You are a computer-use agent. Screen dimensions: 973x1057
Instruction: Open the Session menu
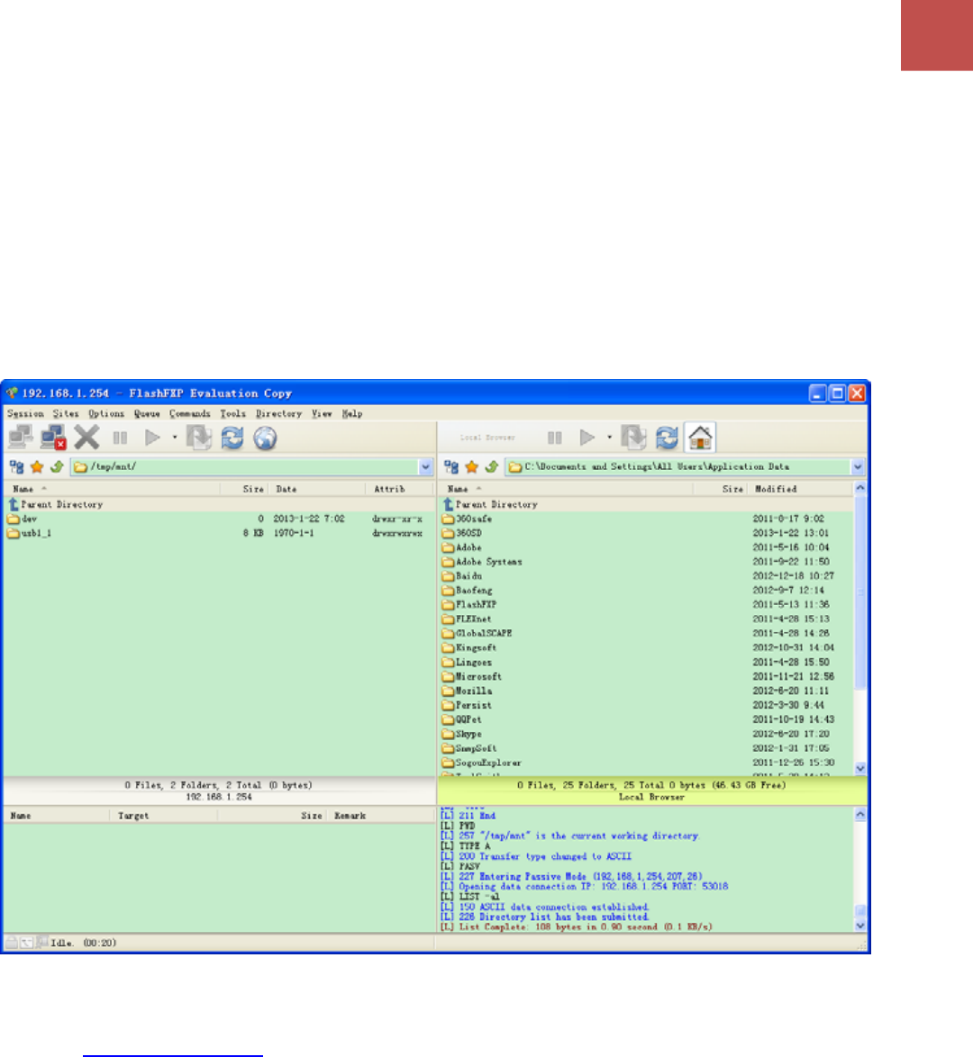coord(25,414)
